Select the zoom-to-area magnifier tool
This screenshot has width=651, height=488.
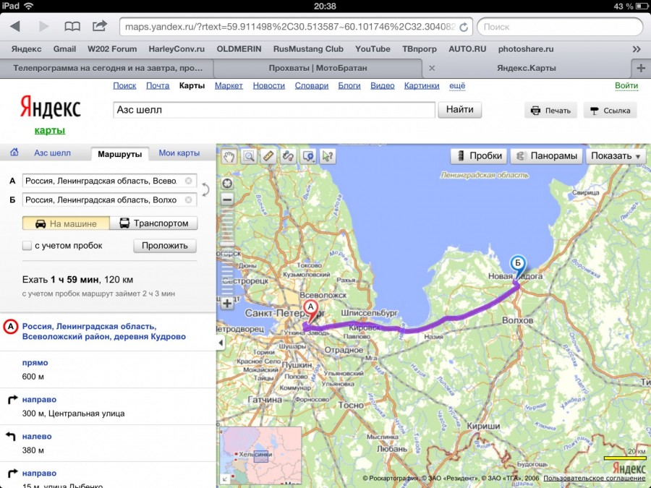click(x=249, y=156)
